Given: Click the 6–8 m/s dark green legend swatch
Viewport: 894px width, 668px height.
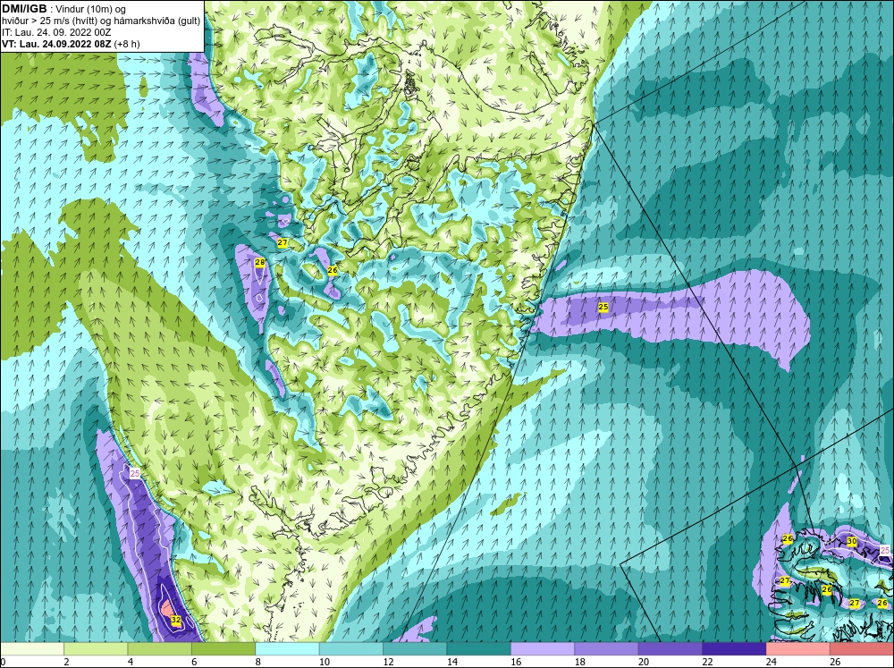Looking at the screenshot, I should [x=223, y=649].
